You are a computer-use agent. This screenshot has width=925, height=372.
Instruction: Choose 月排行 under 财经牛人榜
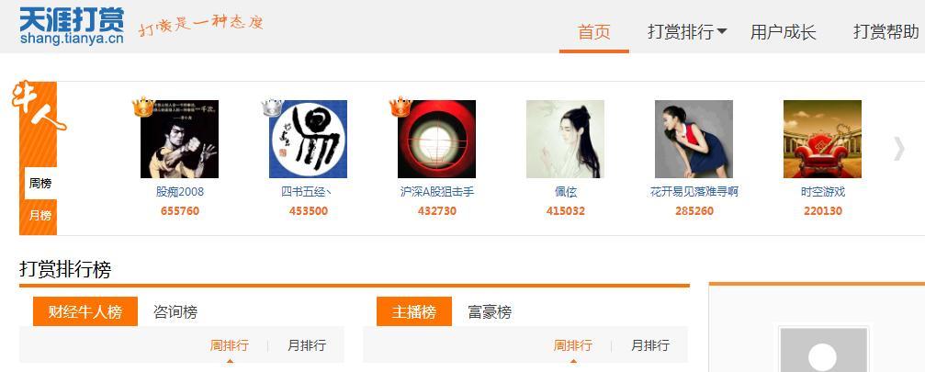pos(306,345)
